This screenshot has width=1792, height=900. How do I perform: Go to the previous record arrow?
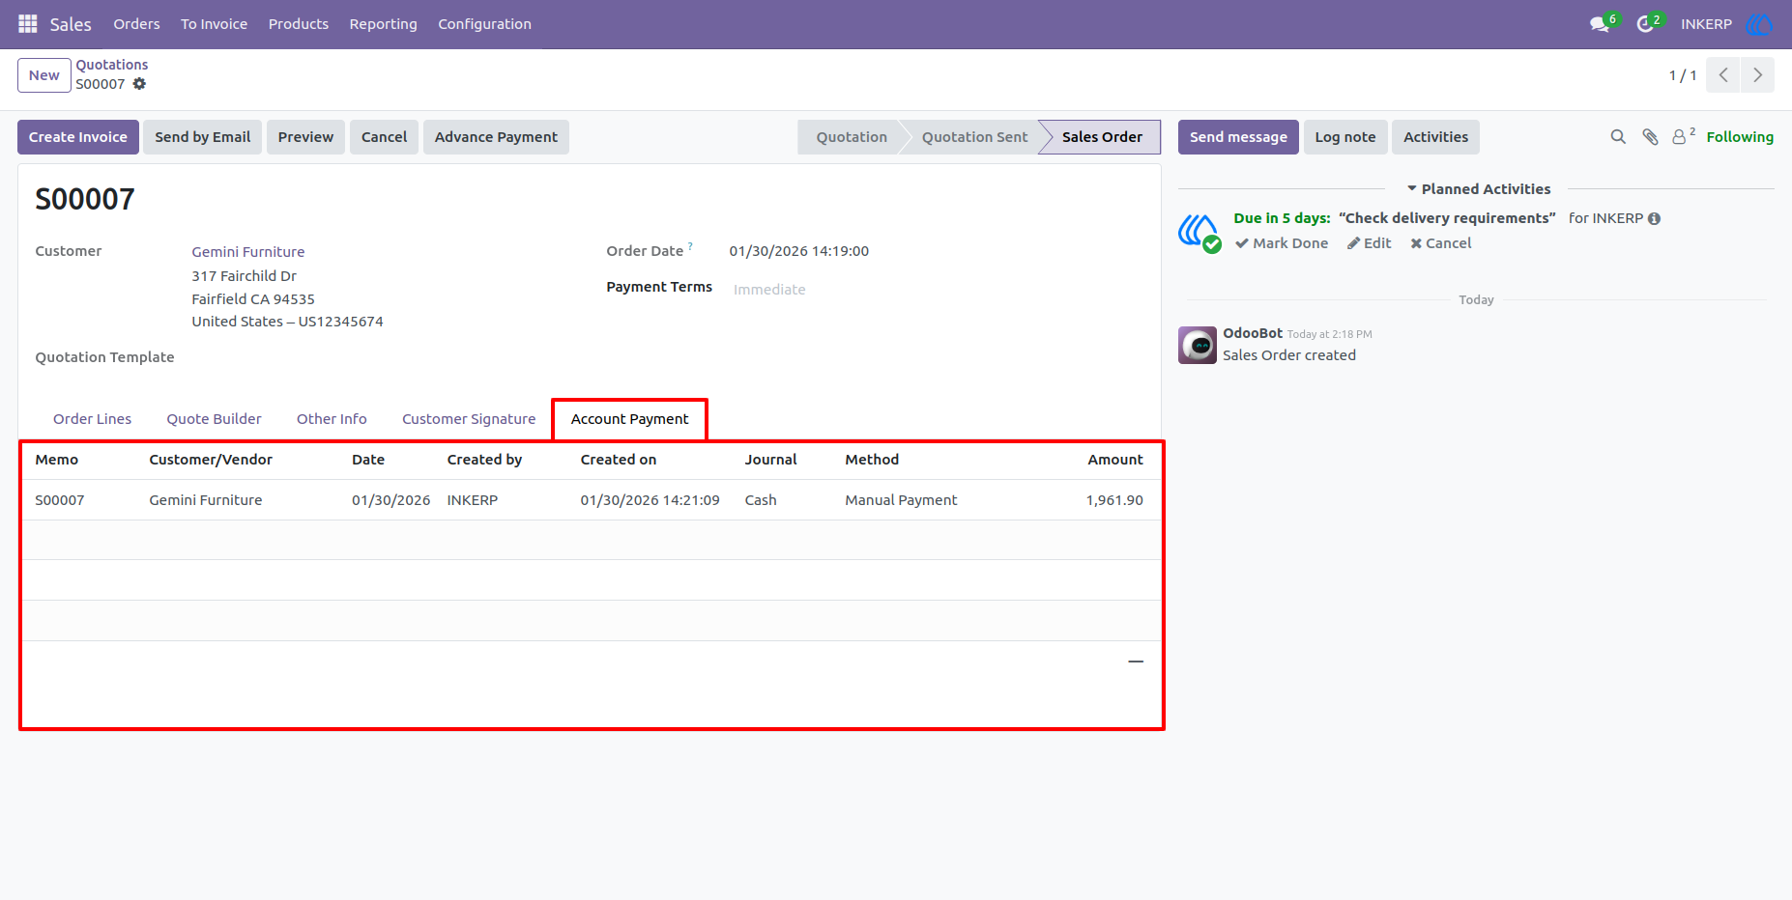click(x=1723, y=75)
